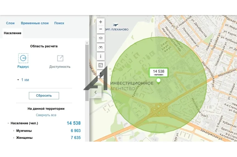Open the info tool on map toolbar
237x157 pixels.
tap(101, 56)
